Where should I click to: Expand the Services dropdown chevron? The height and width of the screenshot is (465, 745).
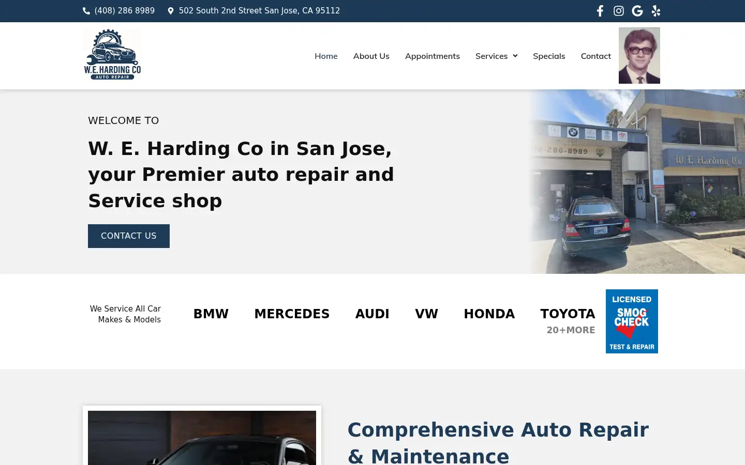515,56
